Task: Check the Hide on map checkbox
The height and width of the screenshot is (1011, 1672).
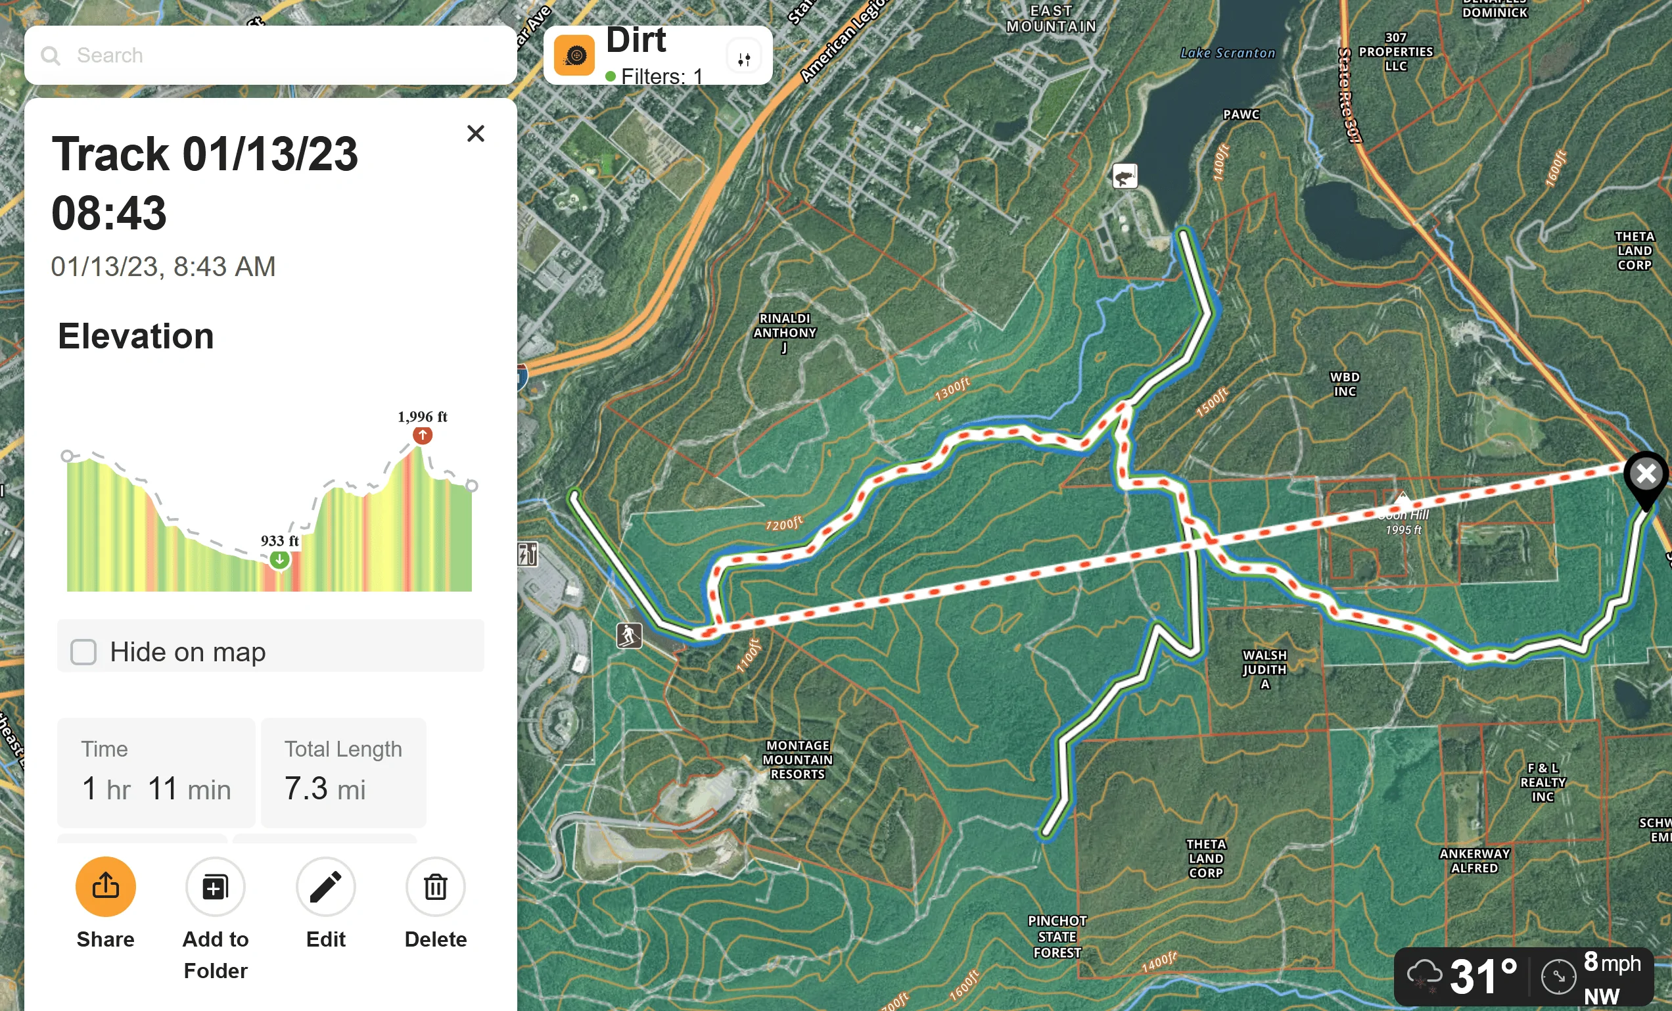Action: (x=83, y=652)
